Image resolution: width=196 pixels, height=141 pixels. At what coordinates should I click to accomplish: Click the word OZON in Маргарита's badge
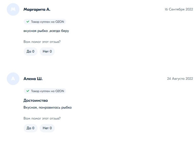pos(59,22)
